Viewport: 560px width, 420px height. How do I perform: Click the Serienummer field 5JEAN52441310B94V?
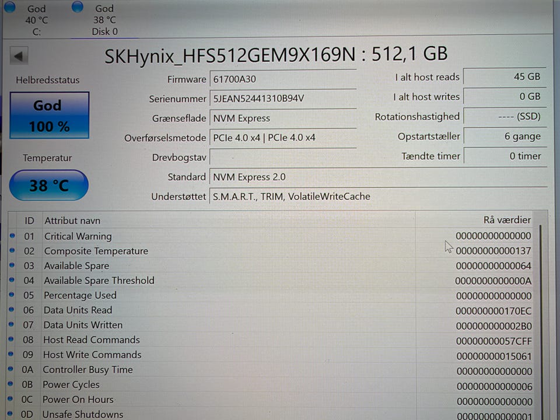coord(283,99)
